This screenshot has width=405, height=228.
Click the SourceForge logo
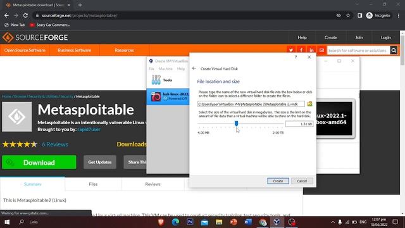coord(35,37)
